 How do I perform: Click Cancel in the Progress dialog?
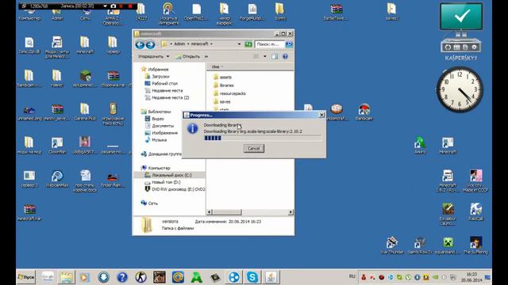254,148
